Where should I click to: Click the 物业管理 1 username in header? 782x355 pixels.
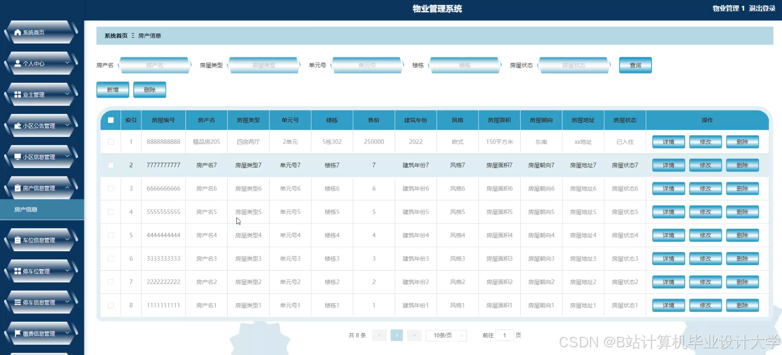click(x=728, y=8)
